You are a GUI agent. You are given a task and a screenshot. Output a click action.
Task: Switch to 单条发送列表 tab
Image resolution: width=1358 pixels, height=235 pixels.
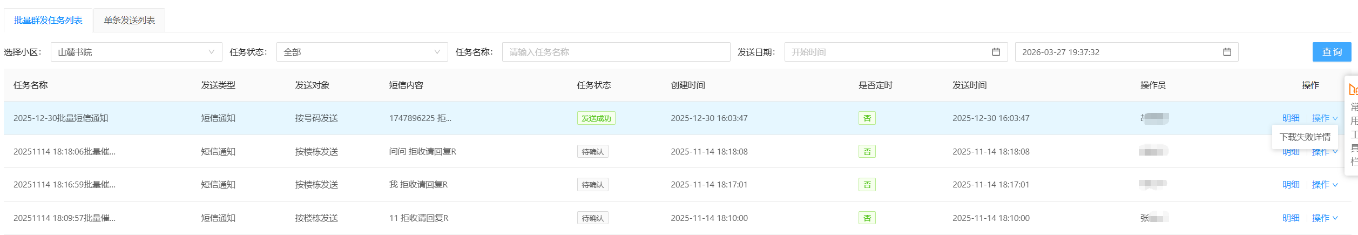coord(129,20)
